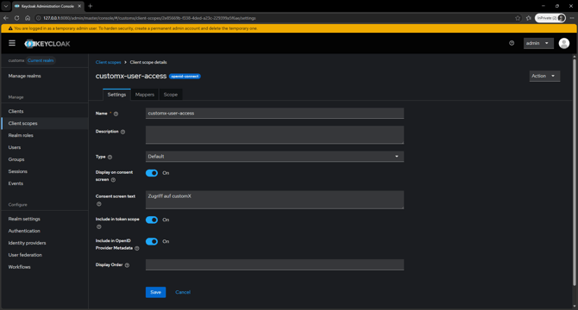Click the Display Order input field
Viewport: 578px width, 310px height.
coord(274,264)
